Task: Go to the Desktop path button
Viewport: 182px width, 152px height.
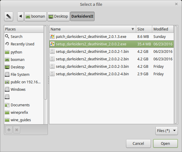Action: click(58, 16)
